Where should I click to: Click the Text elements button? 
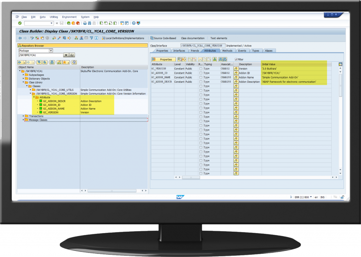point(219,38)
